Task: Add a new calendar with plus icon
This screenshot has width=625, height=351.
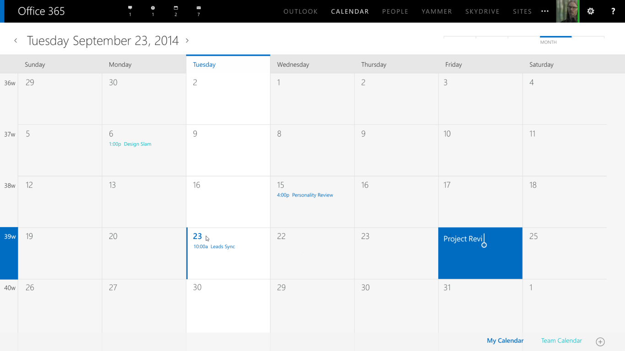Action: [x=600, y=342]
